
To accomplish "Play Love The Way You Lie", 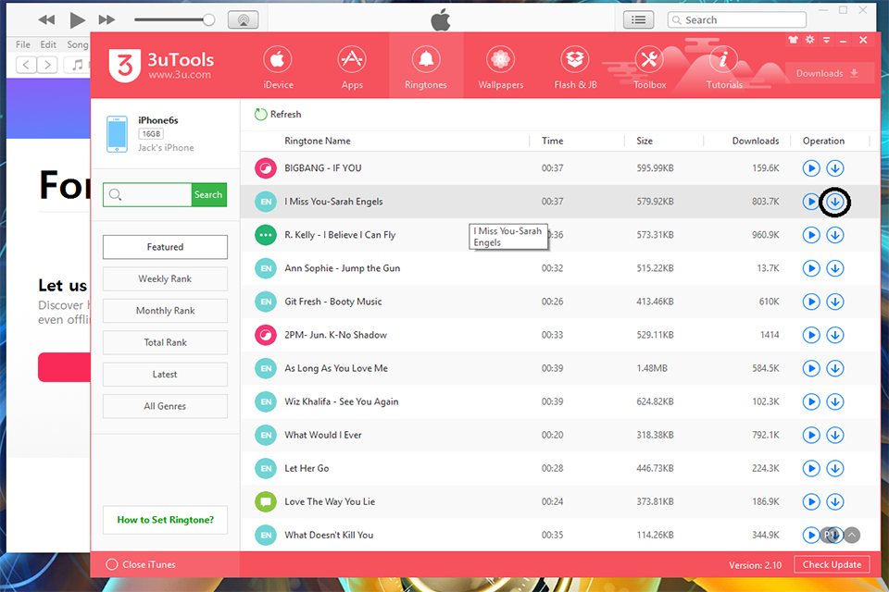I will 811,502.
